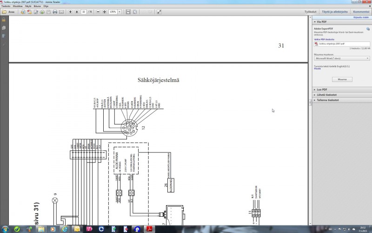The width and height of the screenshot is (372, 233).
Task: Open the Tiedosto menu
Action: 6,6
